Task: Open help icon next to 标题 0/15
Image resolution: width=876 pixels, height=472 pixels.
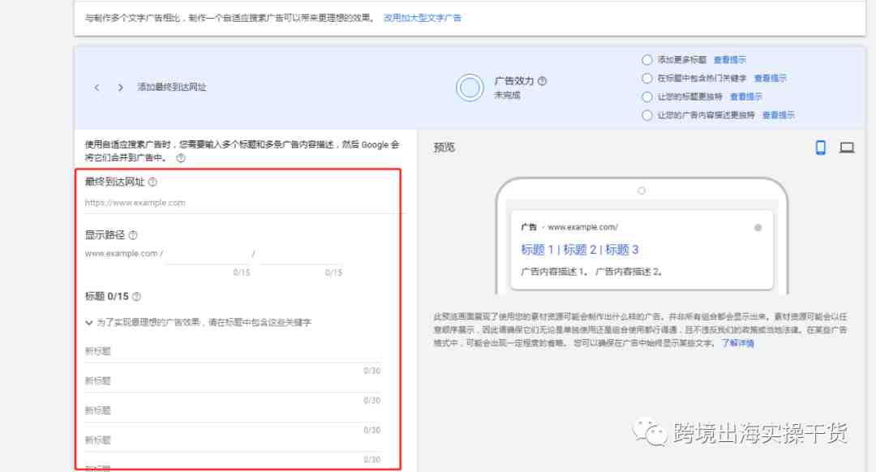Action: coord(136,296)
